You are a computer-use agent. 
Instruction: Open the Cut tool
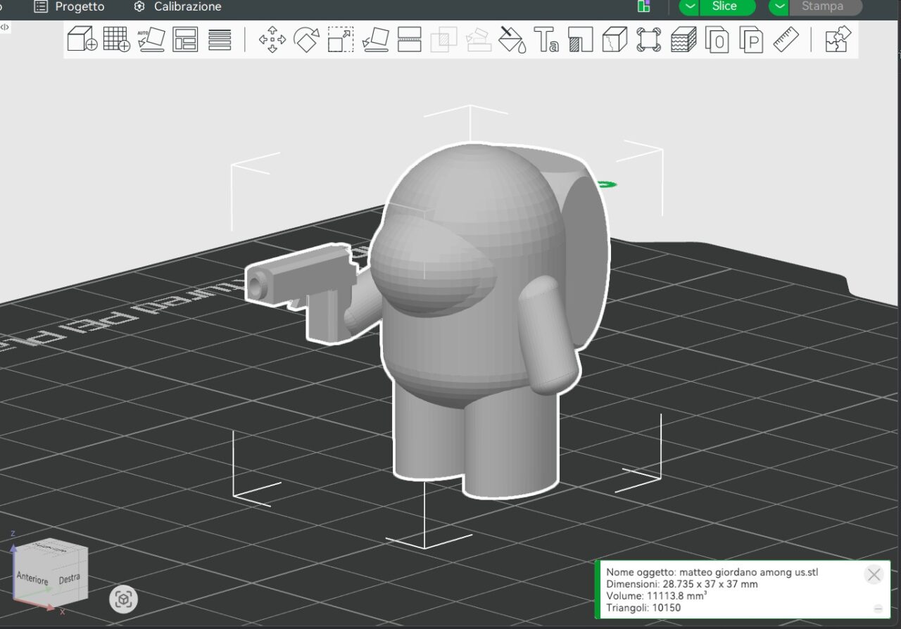(x=409, y=39)
